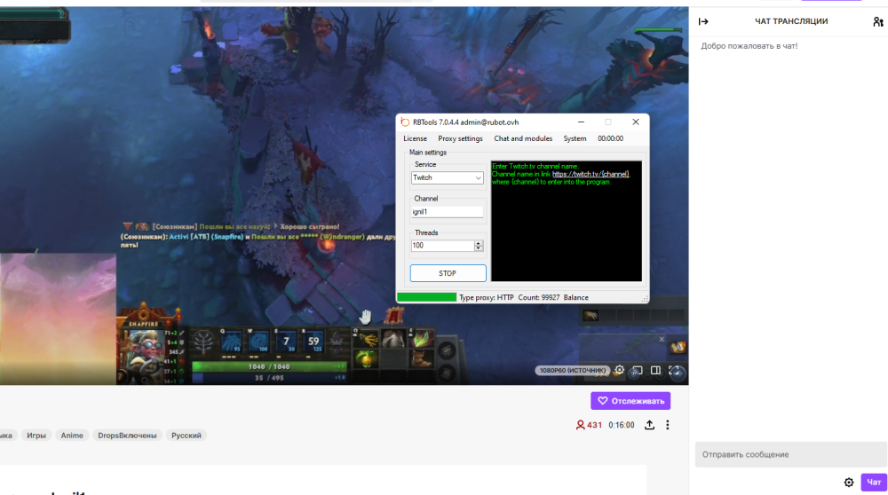888x495 pixels.
Task: Click the cast to device icon
Action: click(x=637, y=371)
